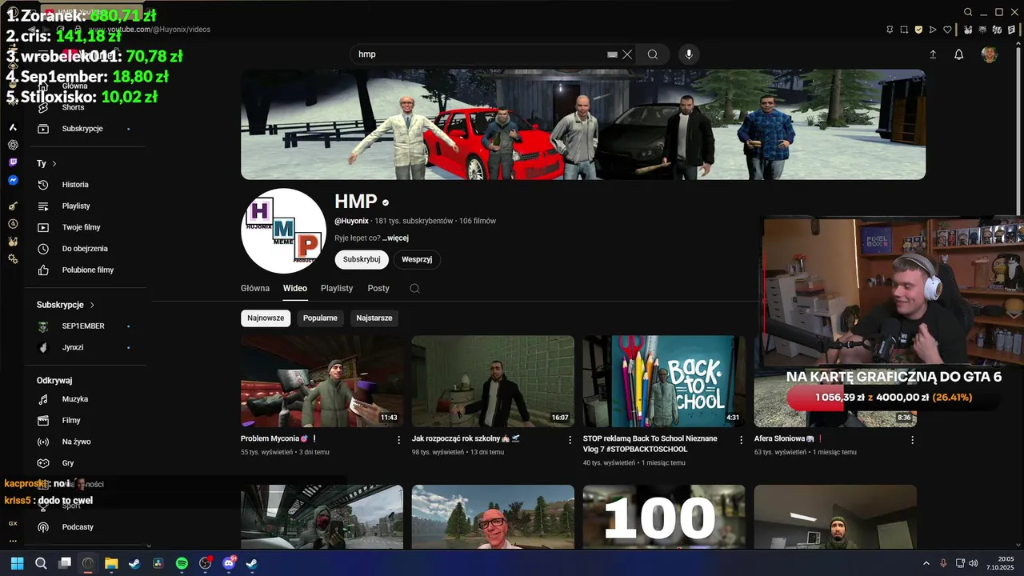Open Filmy in the Odkrywaj section
This screenshot has width=1024, height=576.
pyautogui.click(x=71, y=421)
